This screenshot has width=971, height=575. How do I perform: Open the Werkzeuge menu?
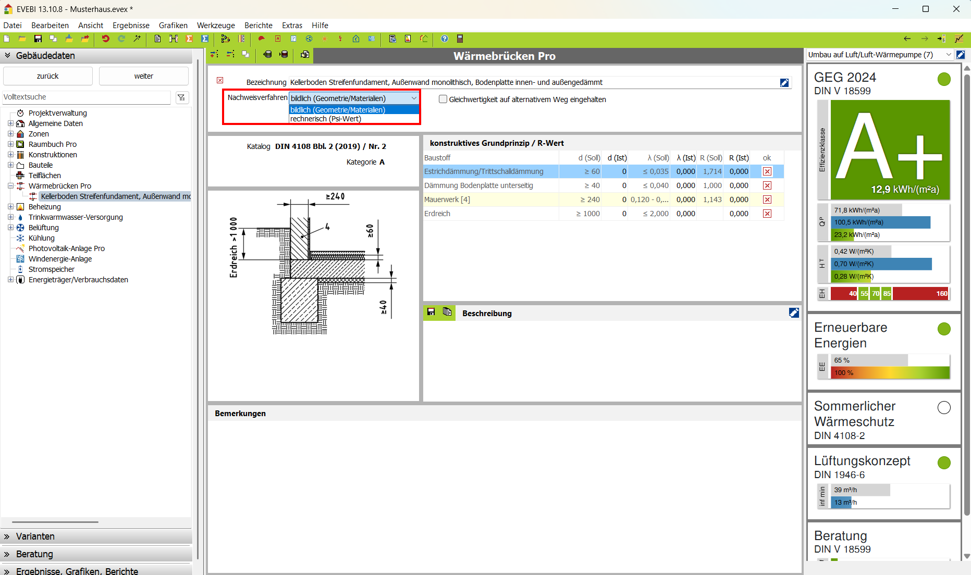215,26
